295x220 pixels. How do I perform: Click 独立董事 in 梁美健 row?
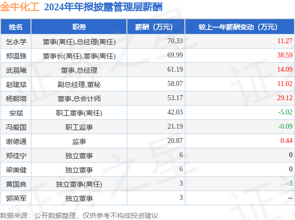pyautogui.click(x=79, y=170)
